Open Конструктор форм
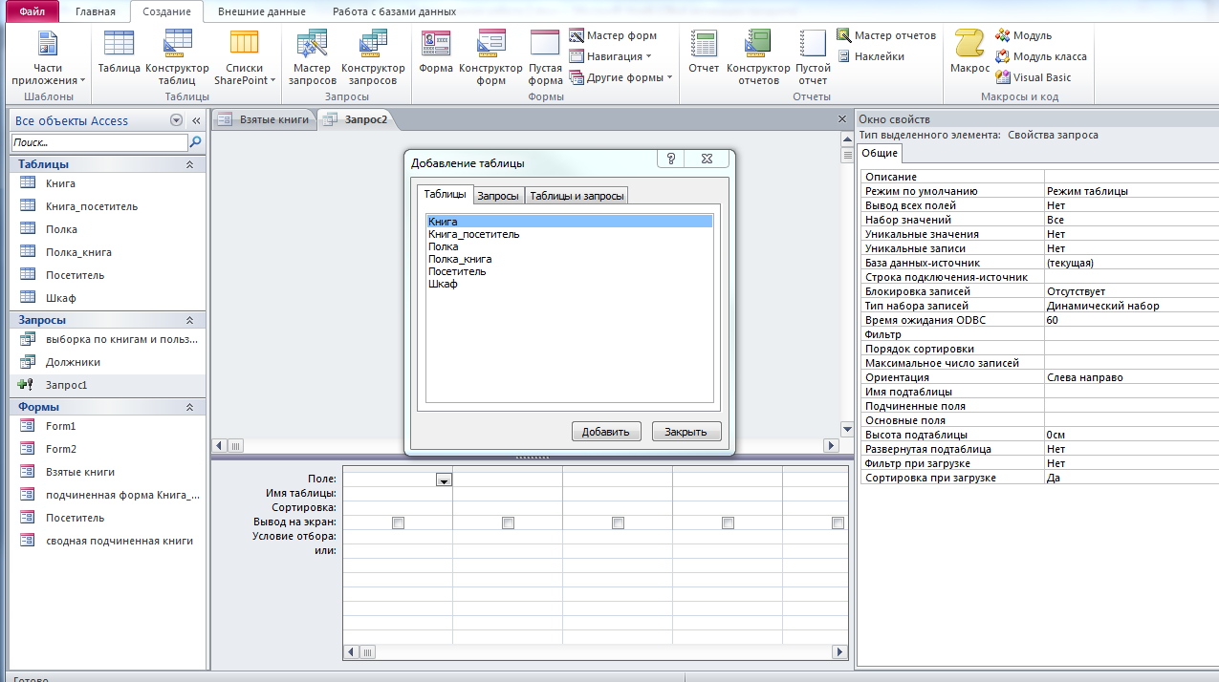The height and width of the screenshot is (682, 1219). (x=490, y=57)
